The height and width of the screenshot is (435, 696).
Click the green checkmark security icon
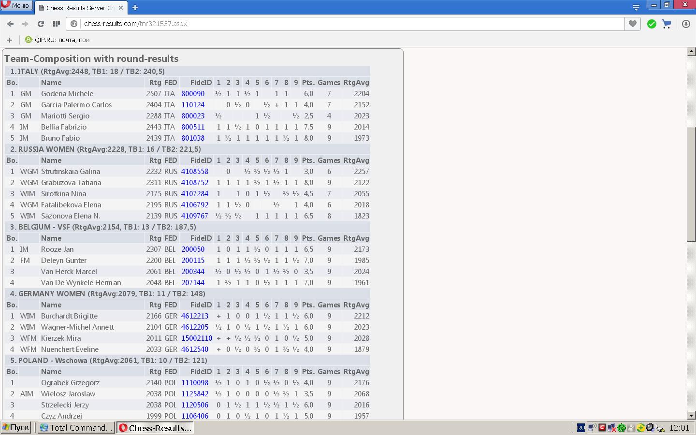pos(652,24)
